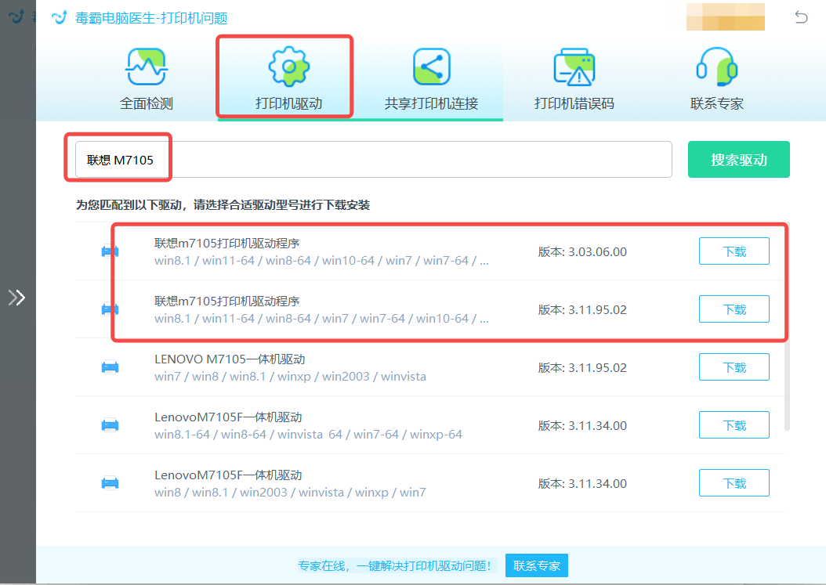Download LenovoM7105F driver for win8.1-64
Image resolution: width=826 pixels, height=585 pixels.
734,425
